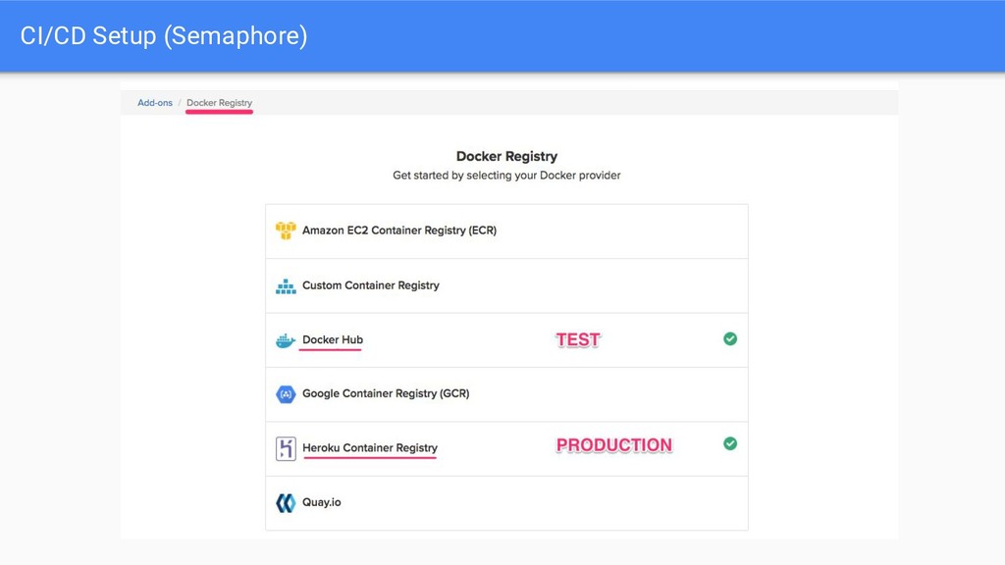Viewport: 1005px width, 565px height.
Task: Choose Amazon EC2 Container Registry (ECR)
Action: (399, 230)
